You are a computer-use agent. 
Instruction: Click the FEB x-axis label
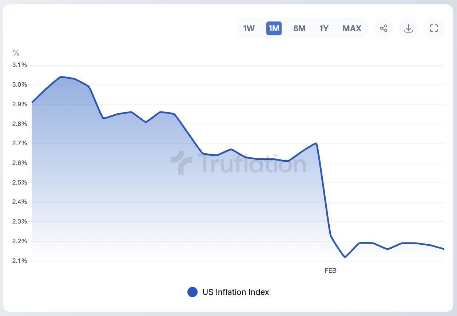(330, 270)
